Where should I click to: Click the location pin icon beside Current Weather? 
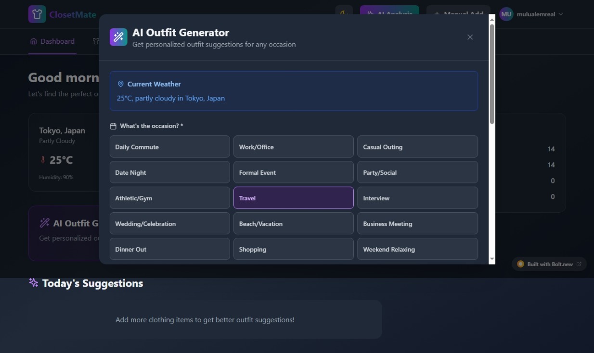121,84
